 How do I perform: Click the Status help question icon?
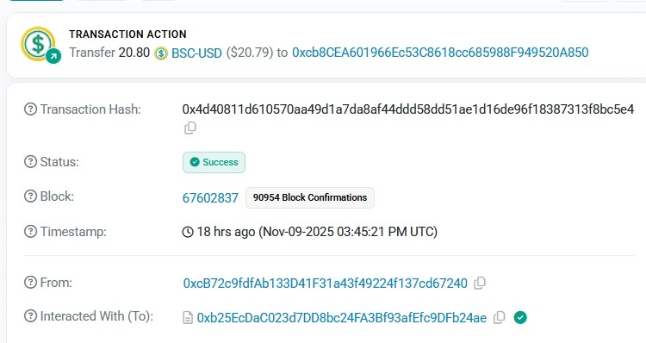pyautogui.click(x=30, y=162)
